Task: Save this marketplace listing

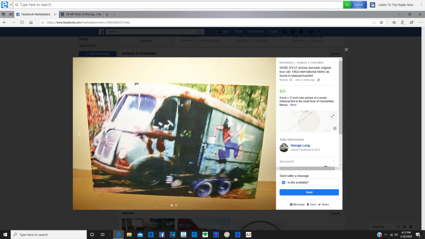Action: [312, 204]
